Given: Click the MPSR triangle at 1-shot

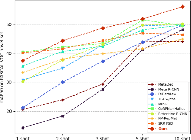Looking at the screenshot, I should point(23,66).
